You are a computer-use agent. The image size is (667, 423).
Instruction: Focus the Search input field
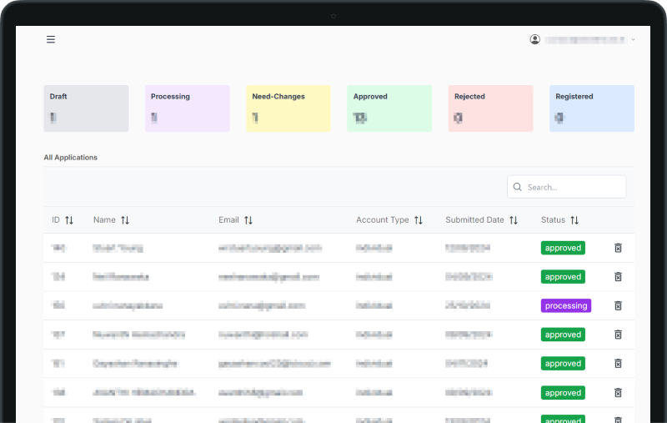point(566,187)
